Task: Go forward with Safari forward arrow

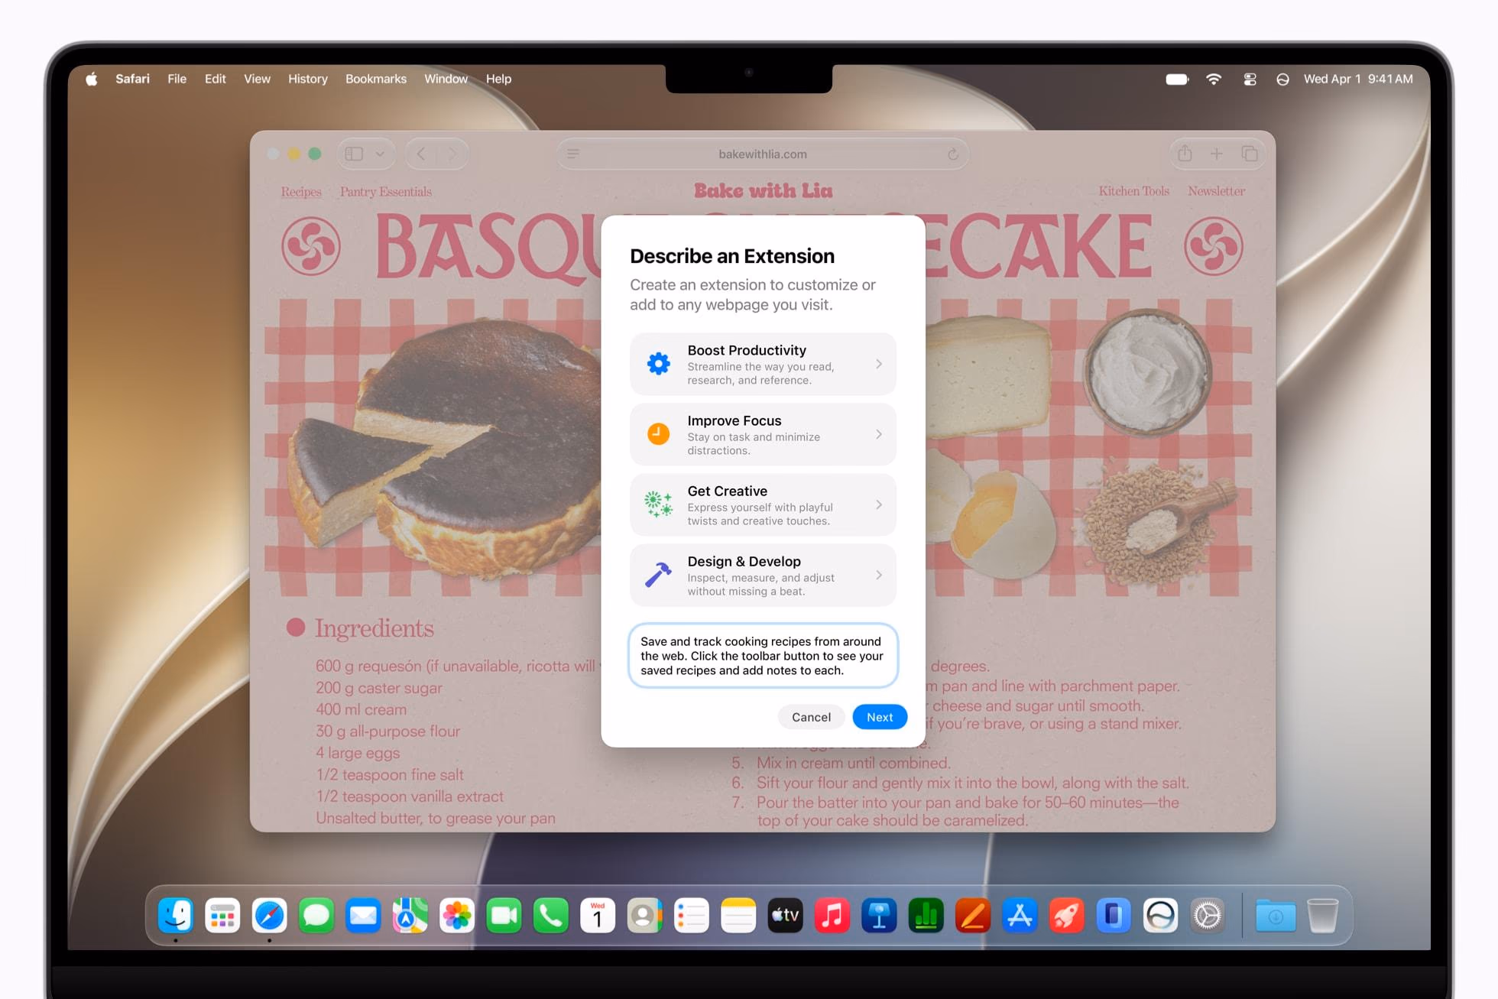Action: pos(452,154)
